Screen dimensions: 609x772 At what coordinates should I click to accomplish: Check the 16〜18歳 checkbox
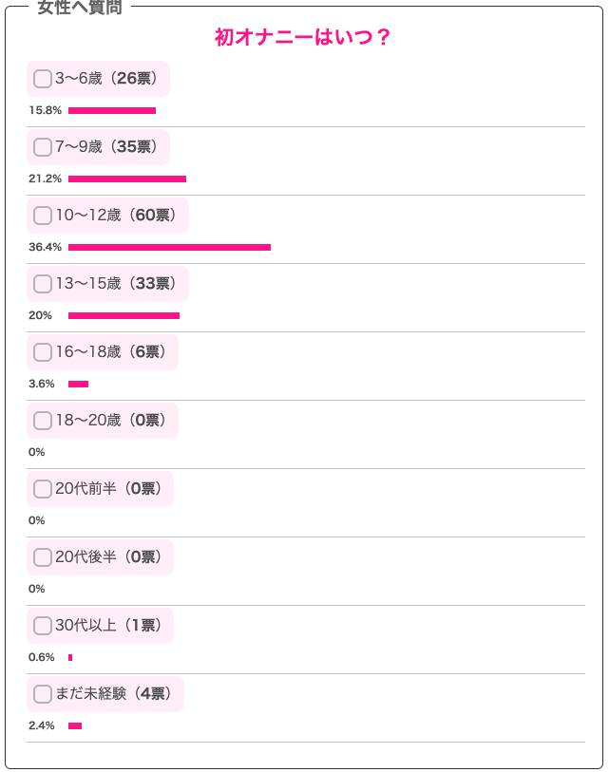(43, 352)
